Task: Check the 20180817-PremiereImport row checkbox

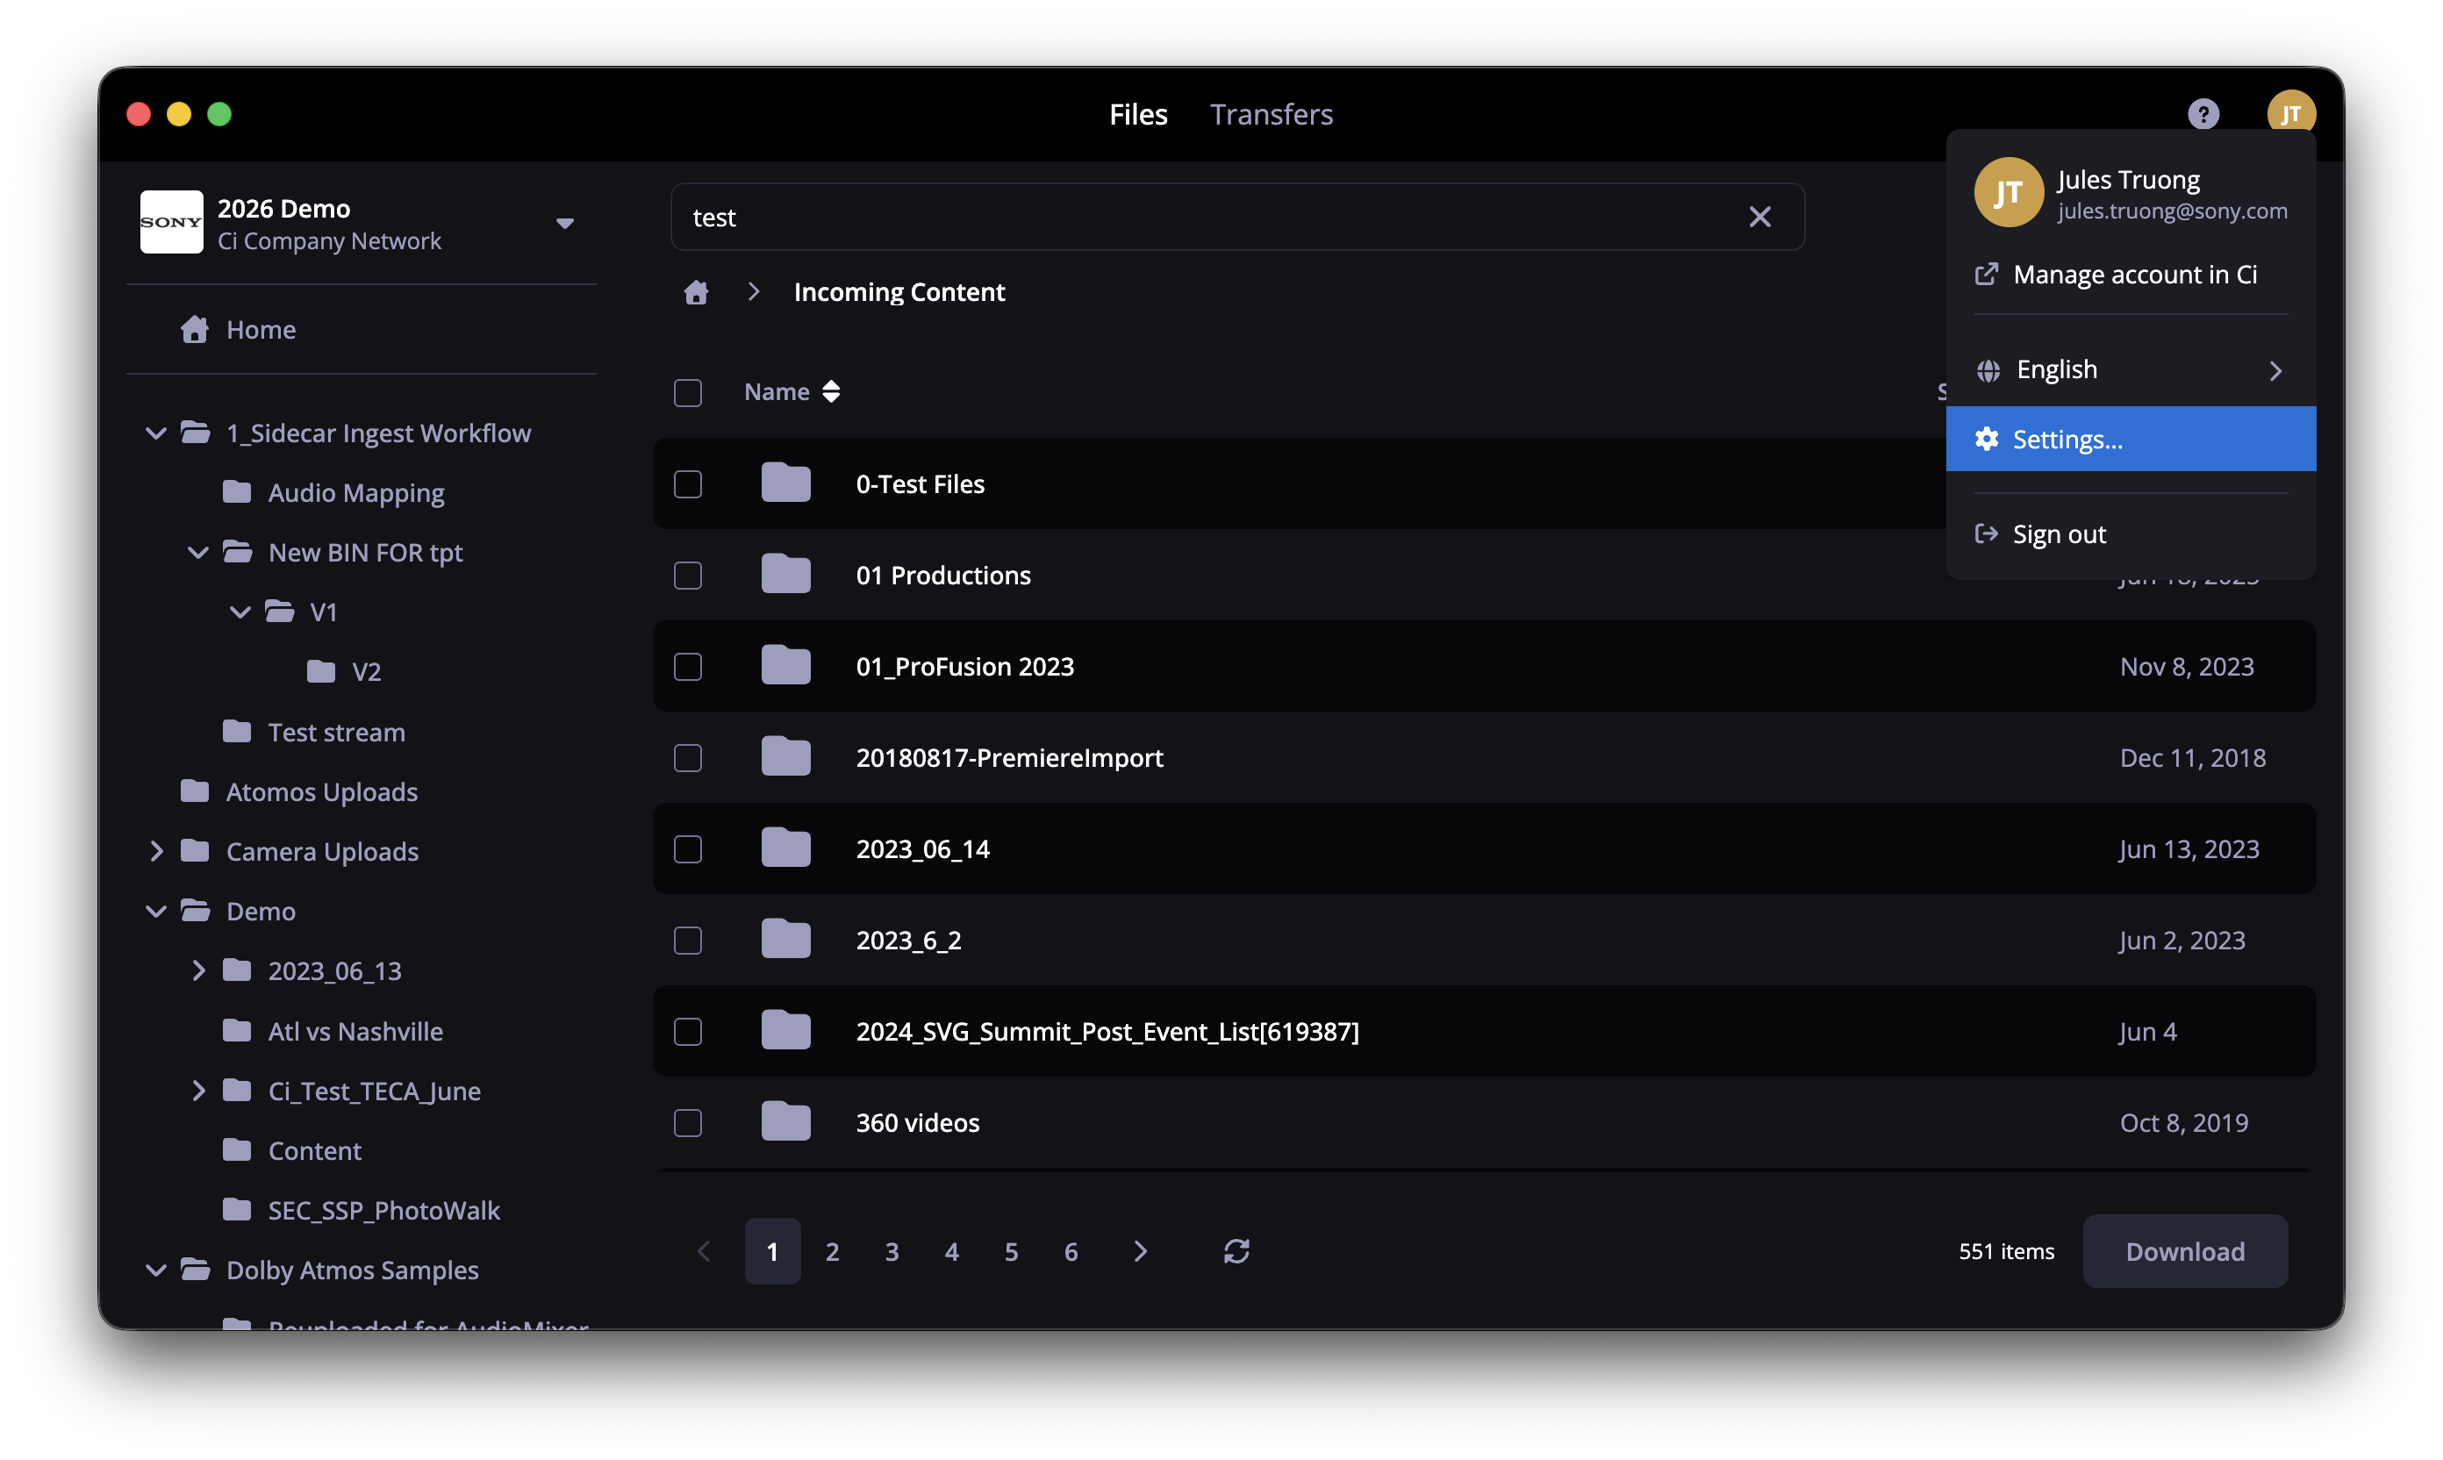Action: tap(687, 759)
